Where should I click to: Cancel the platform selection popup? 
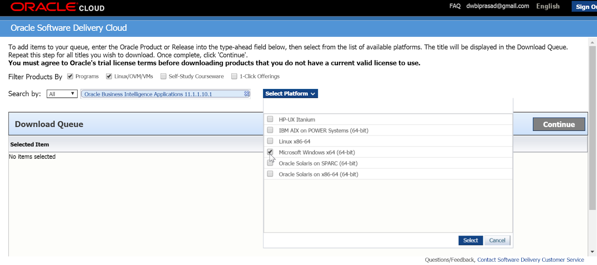pyautogui.click(x=497, y=240)
